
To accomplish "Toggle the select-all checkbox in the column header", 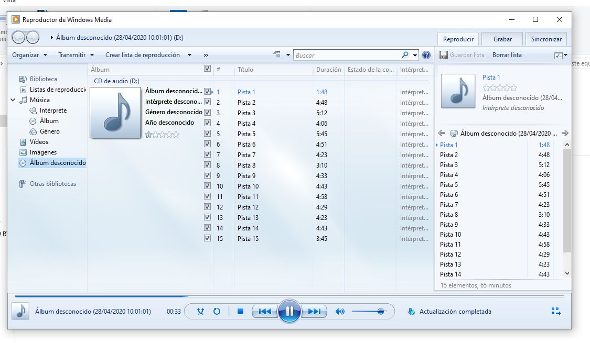I will [x=207, y=69].
